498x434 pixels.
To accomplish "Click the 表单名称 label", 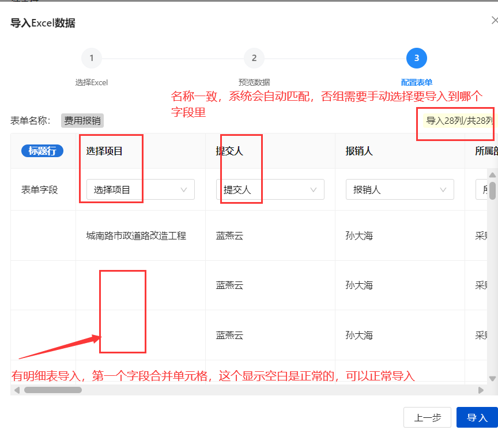I will [30, 120].
